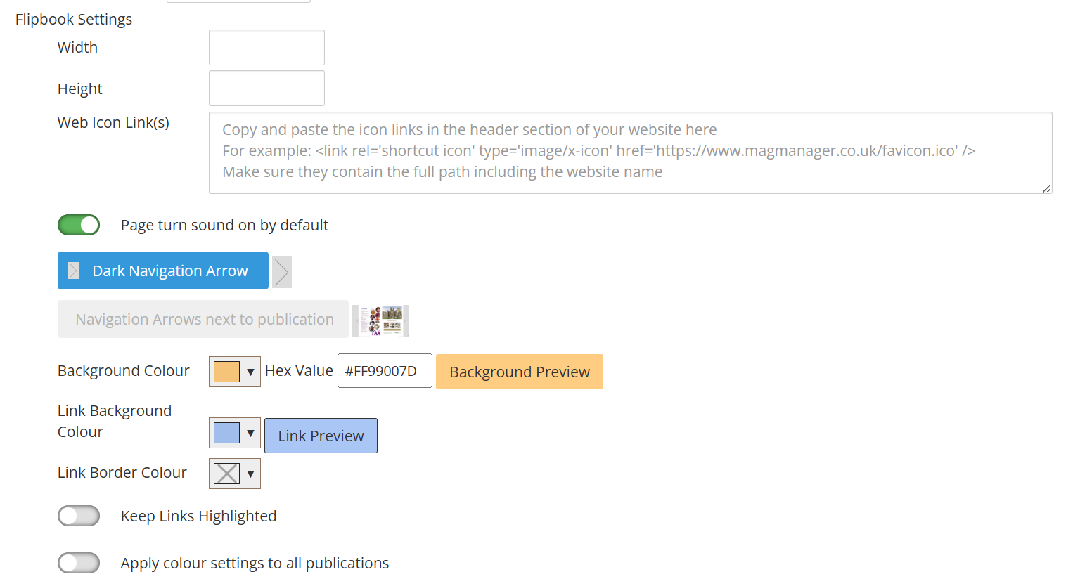This screenshot has height=579, width=1073.
Task: Focus the Width input field
Action: (x=266, y=48)
